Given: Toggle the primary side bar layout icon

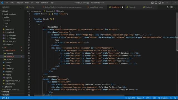Looking at the screenshot, I should pyautogui.click(x=152, y=2).
